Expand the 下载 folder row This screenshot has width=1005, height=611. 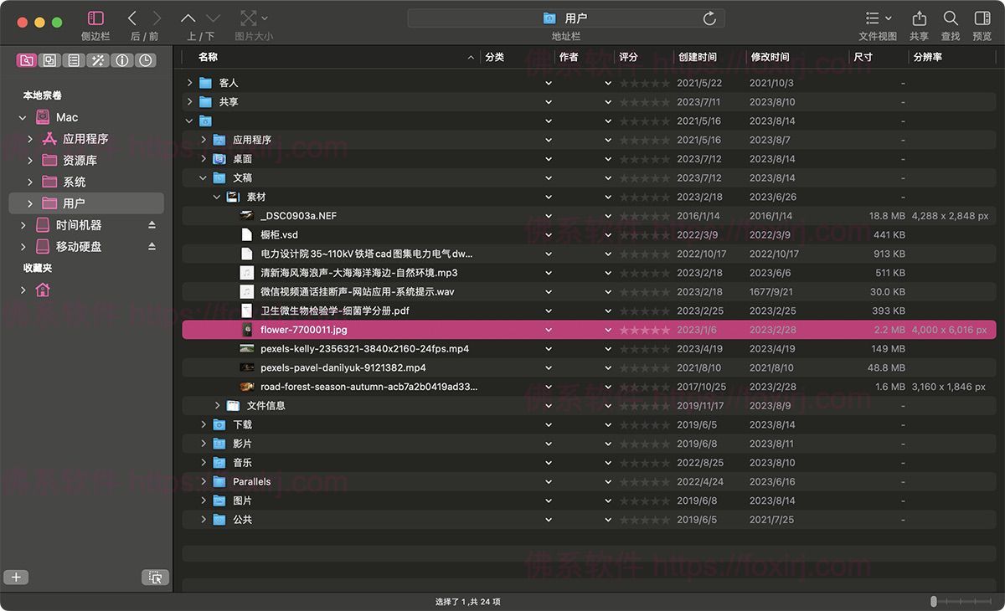[x=203, y=424]
